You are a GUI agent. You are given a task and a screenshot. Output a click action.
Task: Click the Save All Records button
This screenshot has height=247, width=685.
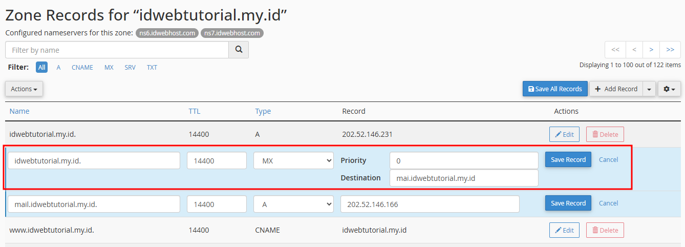click(555, 89)
